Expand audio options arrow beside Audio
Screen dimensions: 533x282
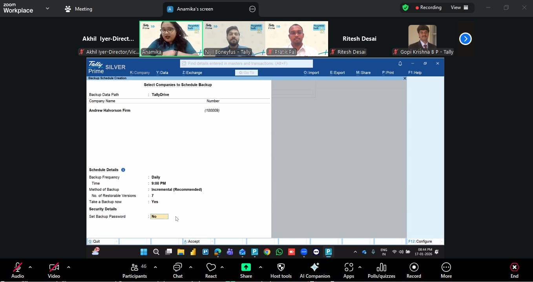pos(30,267)
